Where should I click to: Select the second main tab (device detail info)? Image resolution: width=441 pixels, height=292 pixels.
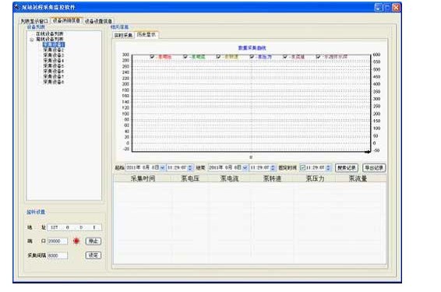pyautogui.click(x=66, y=20)
